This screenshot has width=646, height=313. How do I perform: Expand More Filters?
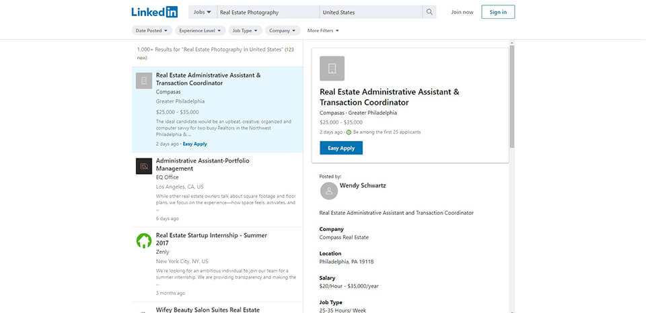pos(323,30)
